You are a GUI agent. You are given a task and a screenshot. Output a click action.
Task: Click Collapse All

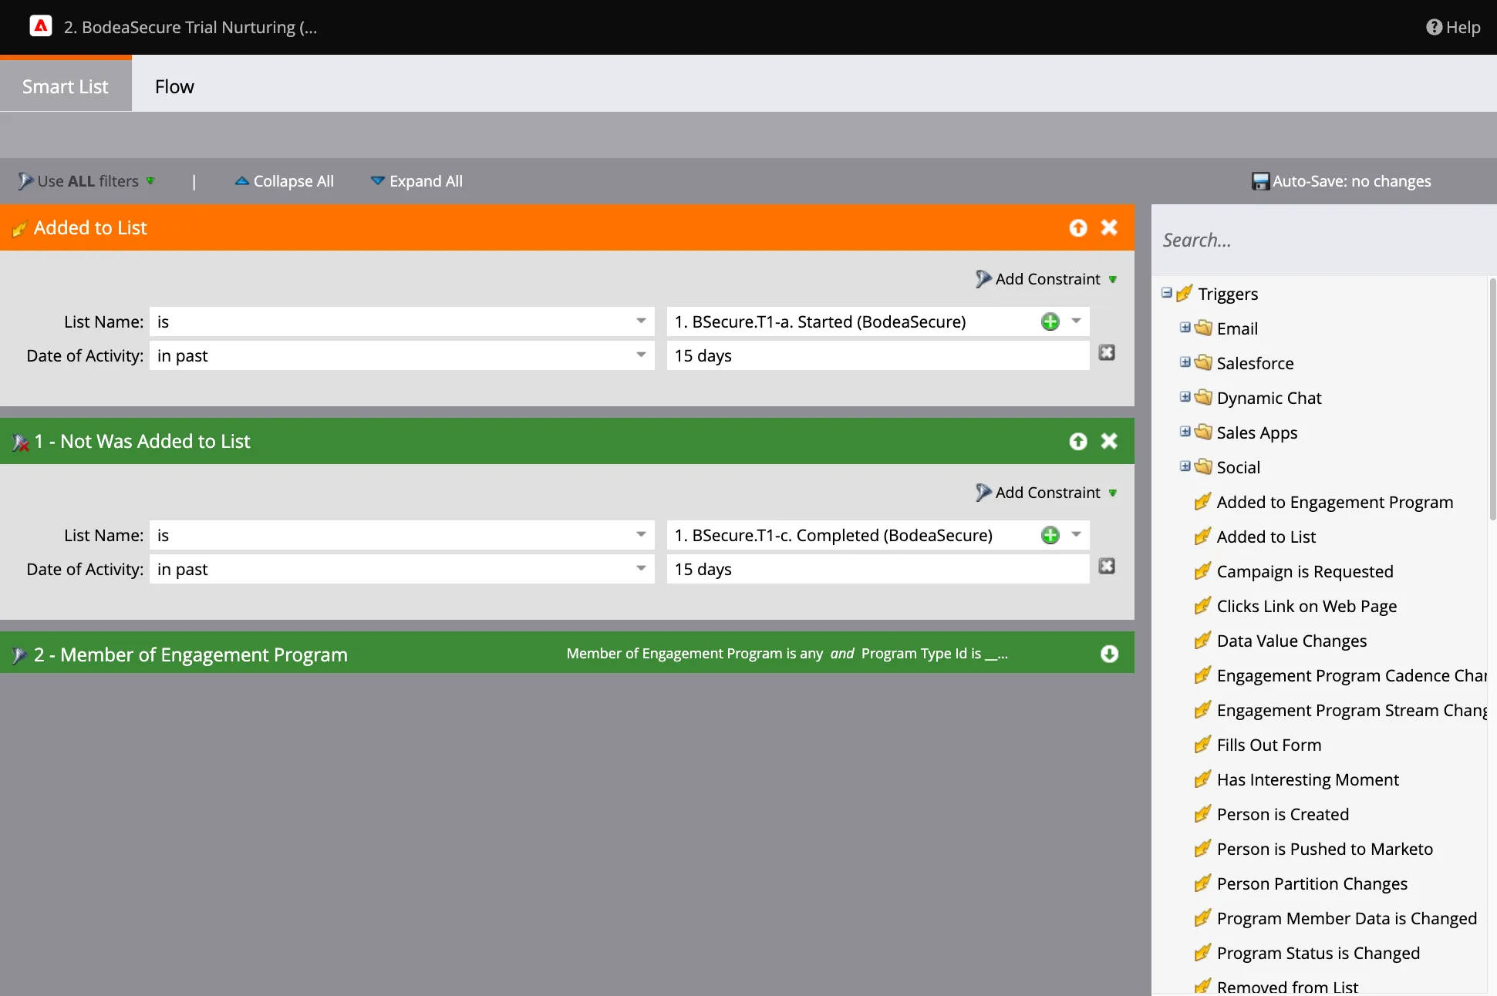(284, 181)
